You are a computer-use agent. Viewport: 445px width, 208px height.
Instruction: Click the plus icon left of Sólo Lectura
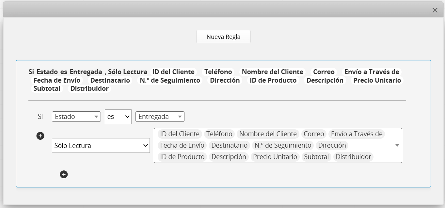[x=40, y=136]
